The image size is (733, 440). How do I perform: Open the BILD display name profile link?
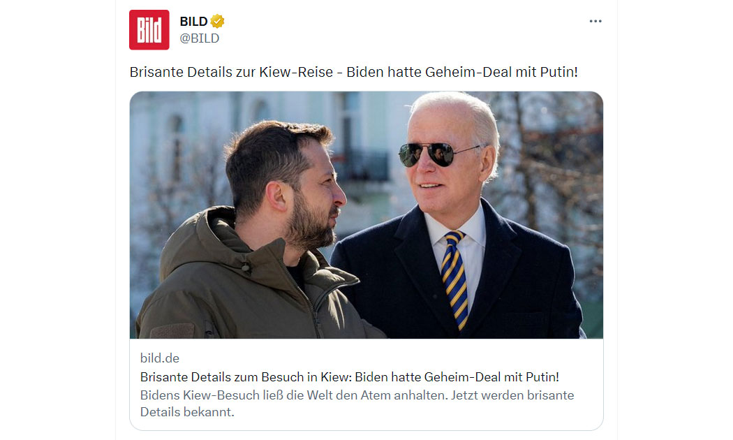[x=193, y=21]
